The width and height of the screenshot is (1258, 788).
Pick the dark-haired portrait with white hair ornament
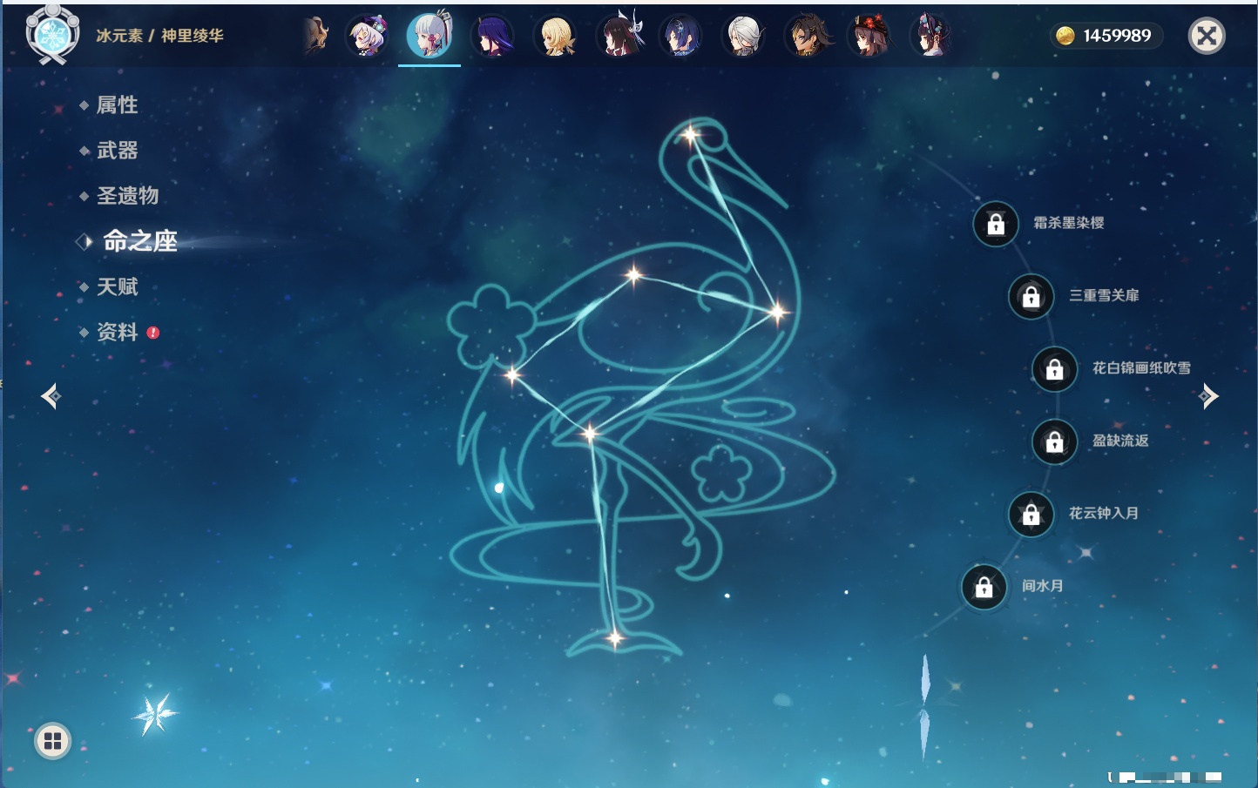(619, 37)
